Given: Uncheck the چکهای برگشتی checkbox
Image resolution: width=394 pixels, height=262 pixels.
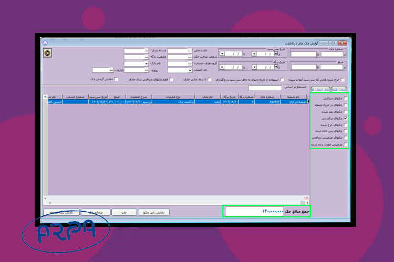Looking at the screenshot, I should tap(345, 119).
